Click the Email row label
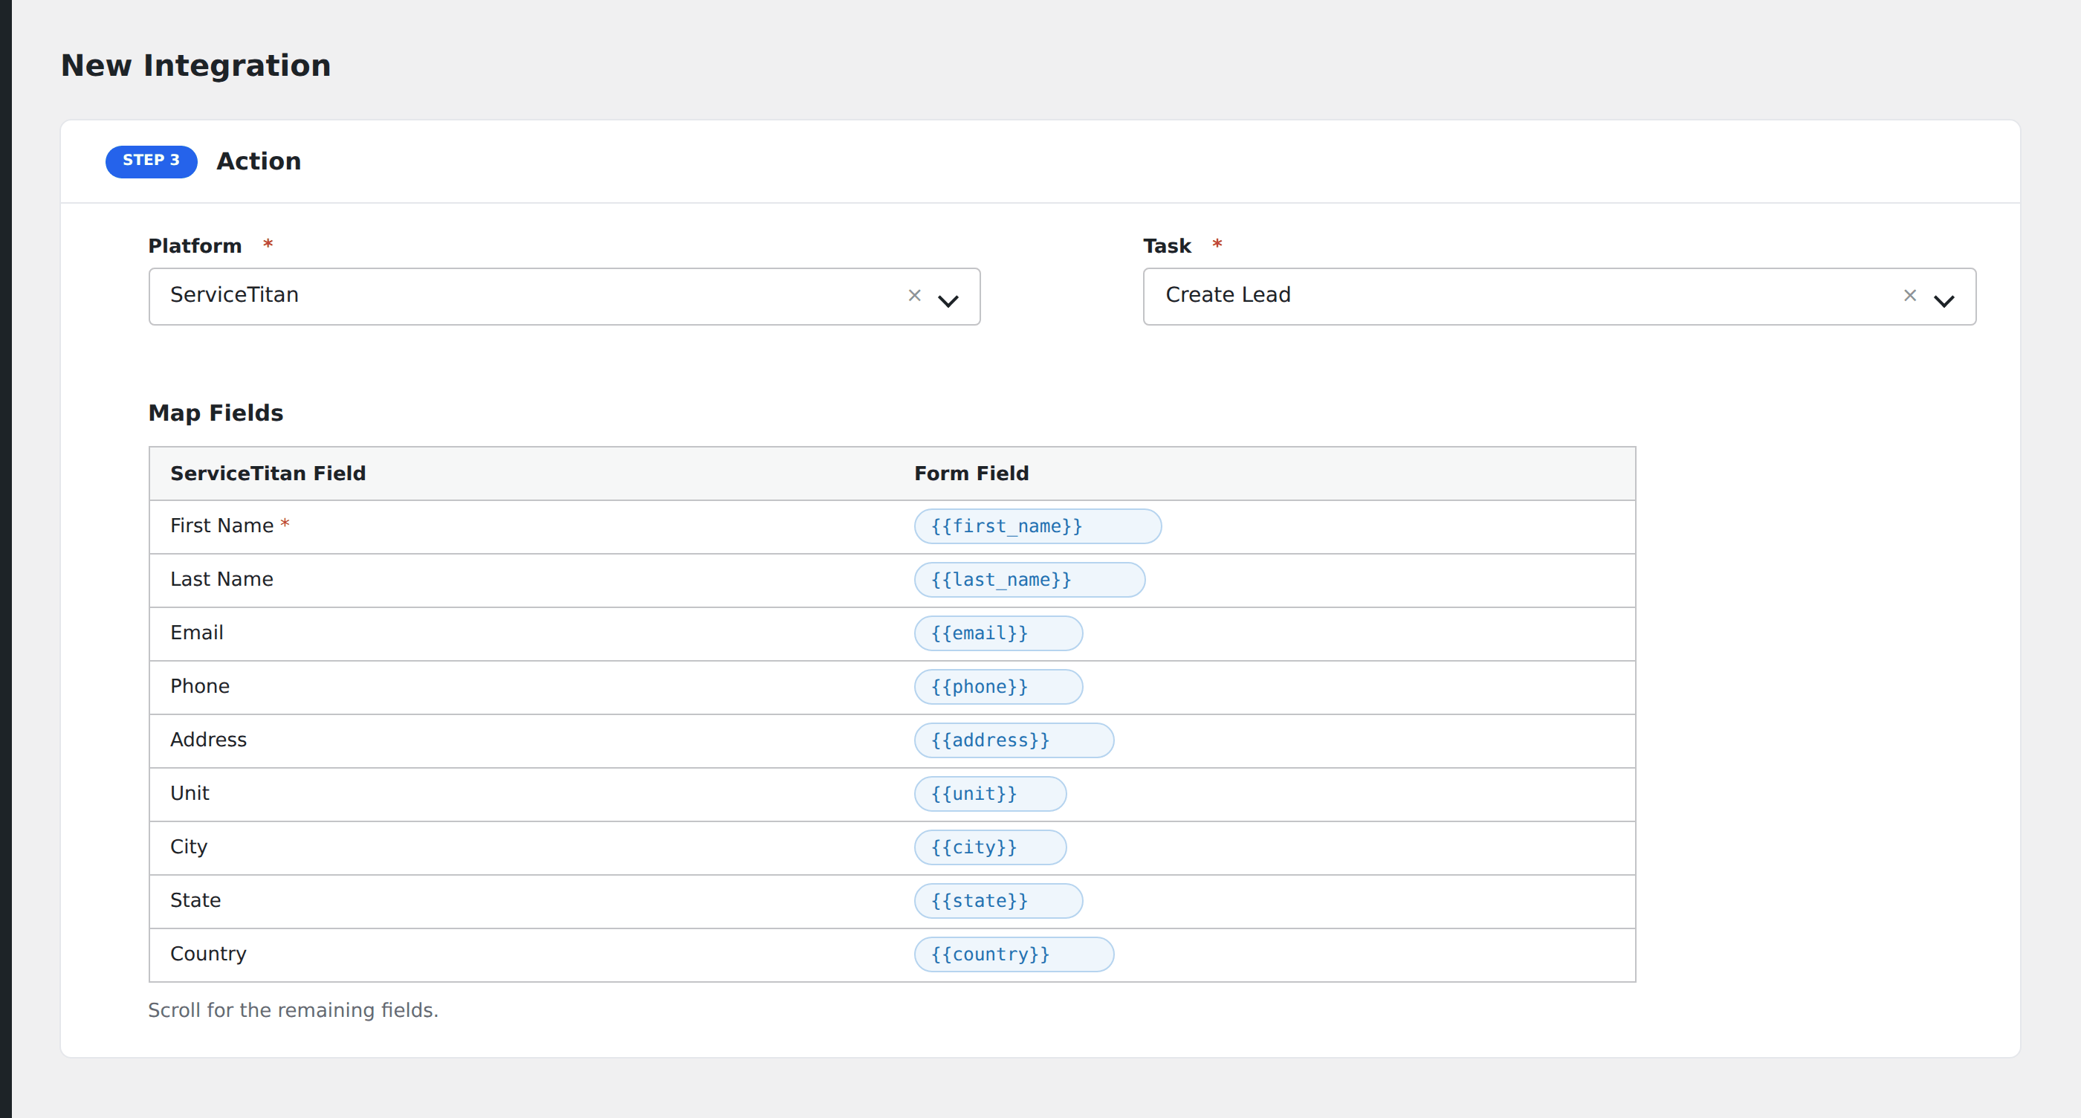Image resolution: width=2081 pixels, height=1118 pixels. pos(196,633)
